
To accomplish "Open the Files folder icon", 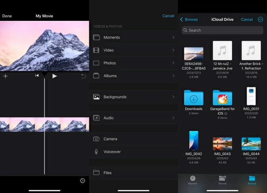I will [x=96, y=173].
